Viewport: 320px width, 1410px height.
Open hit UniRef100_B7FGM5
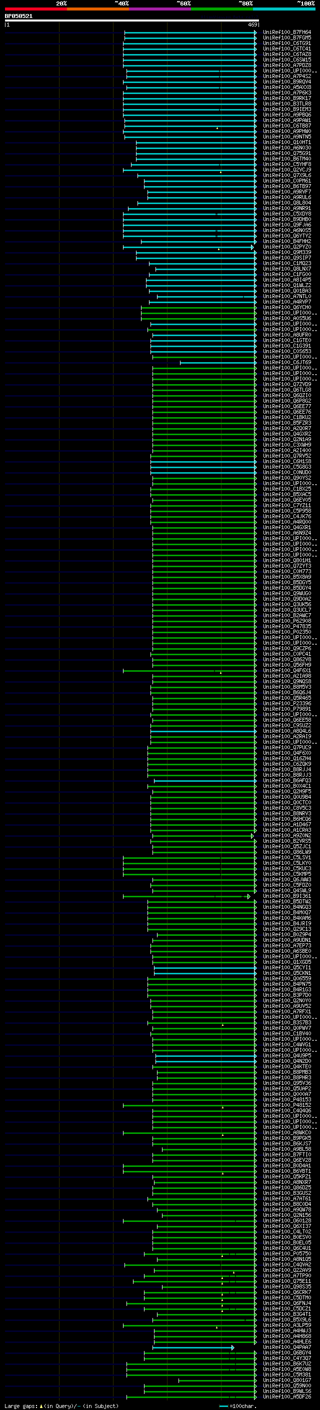(286, 38)
